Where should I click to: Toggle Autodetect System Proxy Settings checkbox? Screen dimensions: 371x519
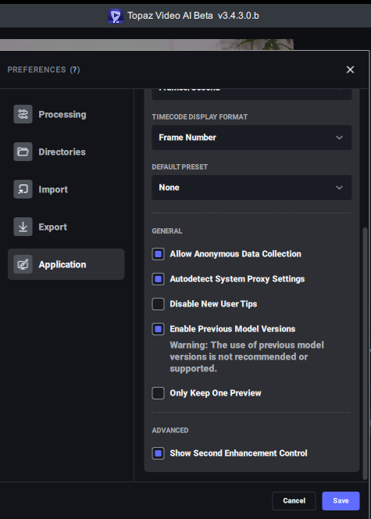(158, 279)
